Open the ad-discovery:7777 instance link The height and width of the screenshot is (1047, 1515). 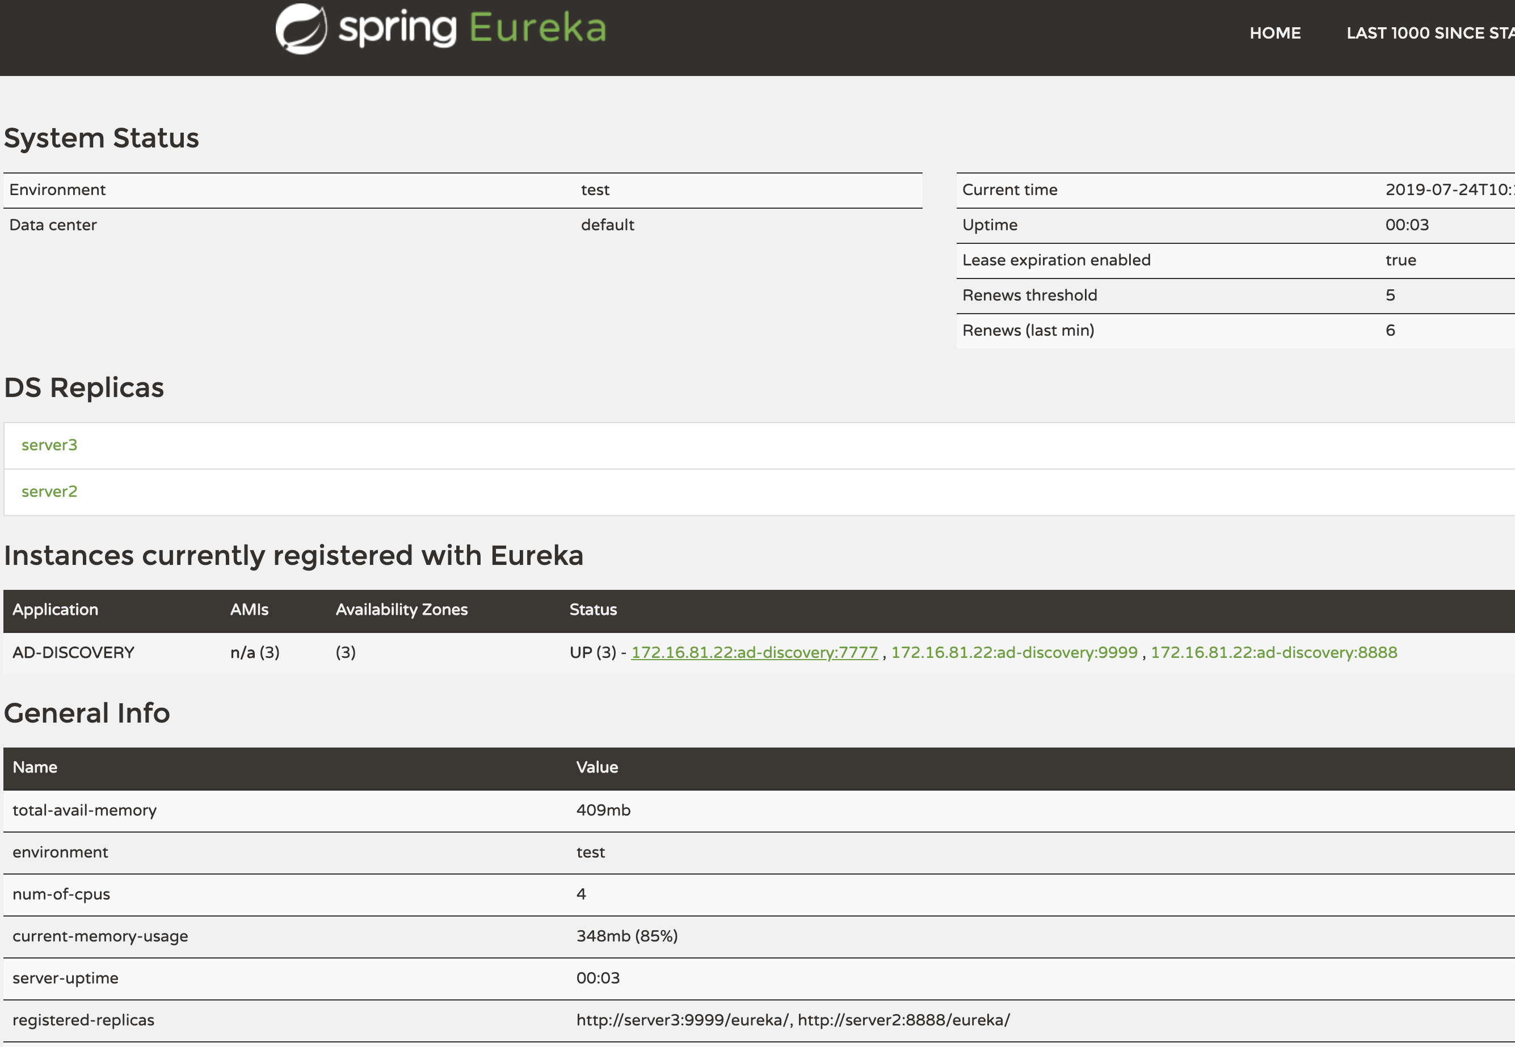pos(754,652)
